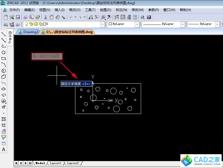Select the Multiline Text 'A' tool
This screenshot has height=168, width=223.
[4, 150]
